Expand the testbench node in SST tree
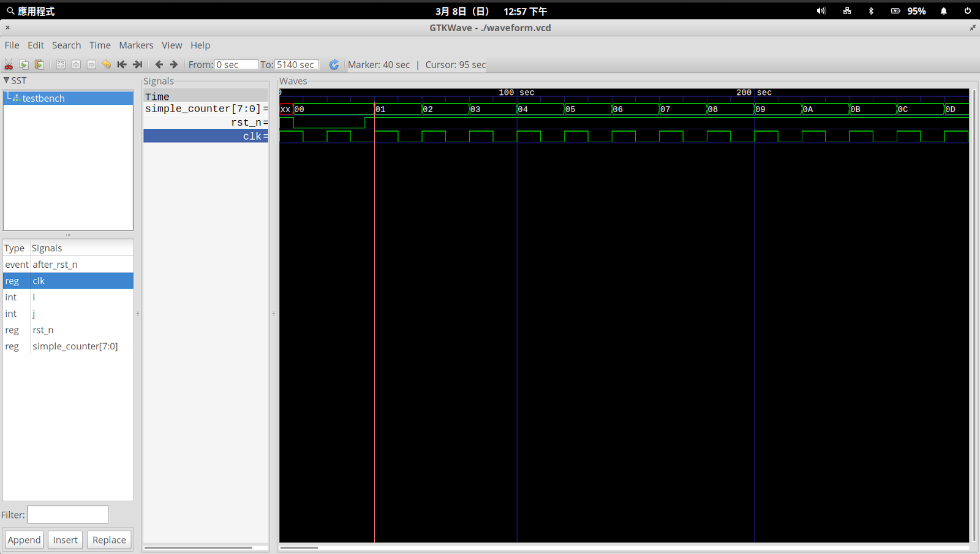The height and width of the screenshot is (554, 980). 15,97
